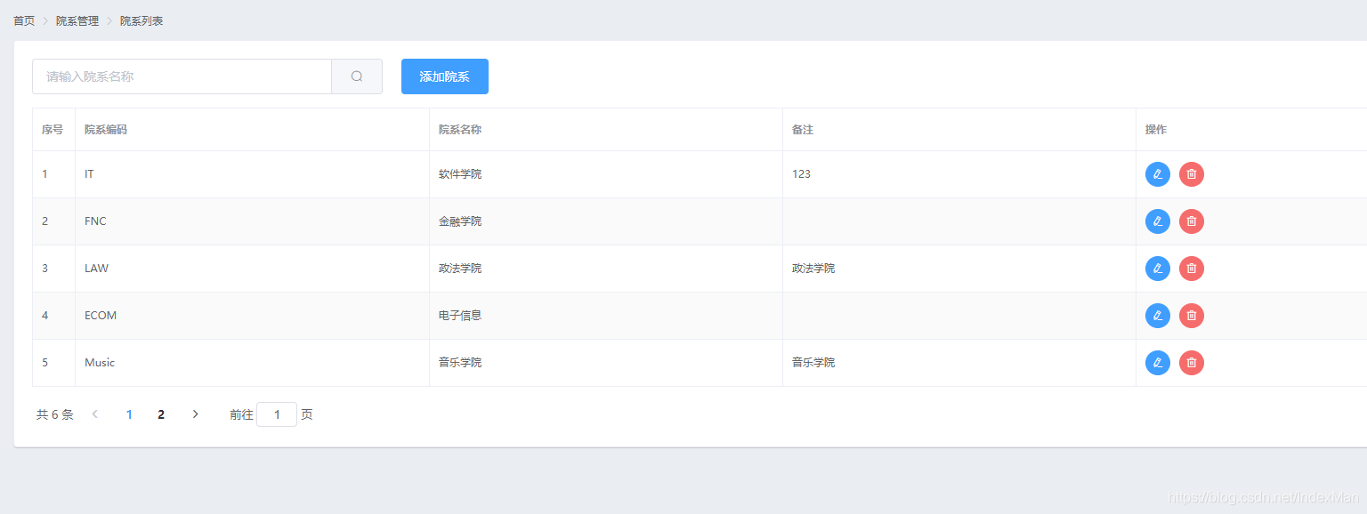The height and width of the screenshot is (514, 1367).
Task: Click the 政法学院 remark cell
Action: 959,269
